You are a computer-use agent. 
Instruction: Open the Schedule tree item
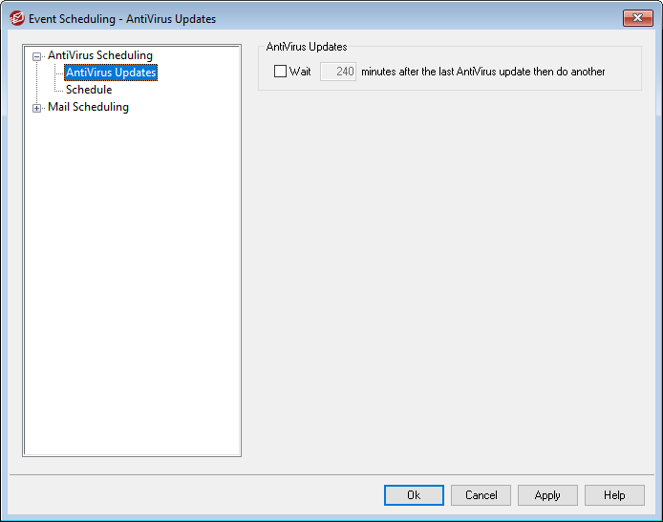[89, 90]
